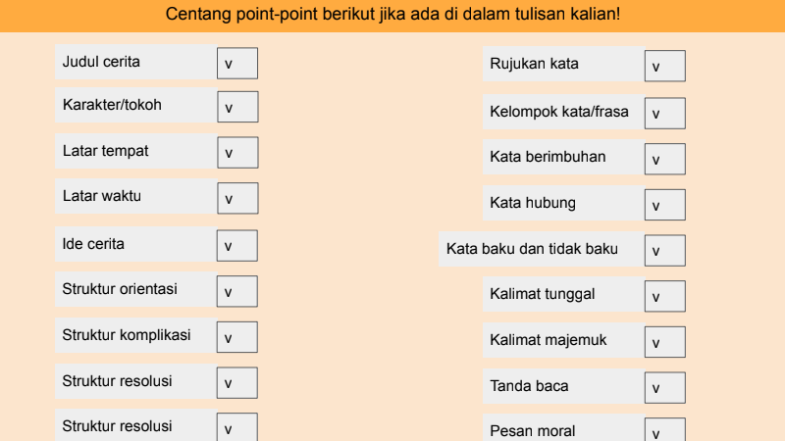The width and height of the screenshot is (785, 441).
Task: Select the Judul cerita label text
Action: pos(101,62)
